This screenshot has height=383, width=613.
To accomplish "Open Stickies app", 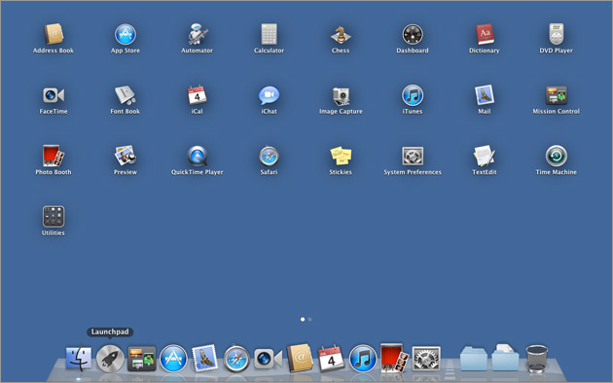I will tap(341, 156).
